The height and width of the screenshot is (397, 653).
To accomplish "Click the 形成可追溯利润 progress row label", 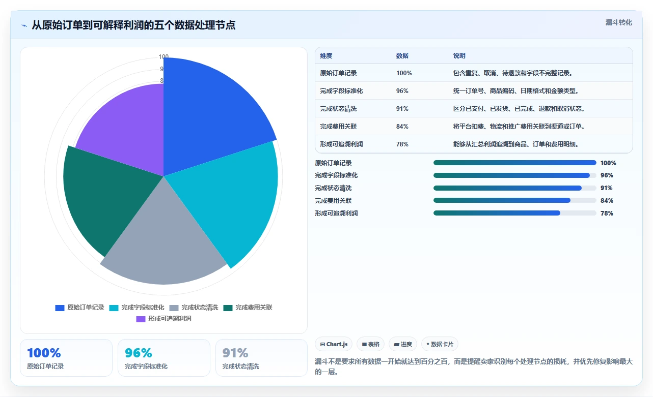I will coord(336,213).
